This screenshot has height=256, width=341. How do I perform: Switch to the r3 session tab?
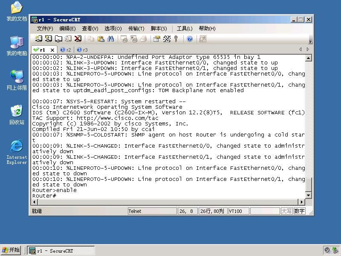point(82,50)
